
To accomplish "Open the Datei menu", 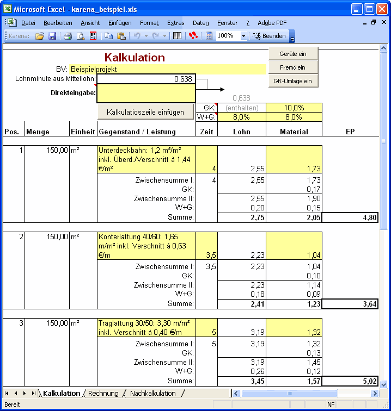I will pos(28,23).
